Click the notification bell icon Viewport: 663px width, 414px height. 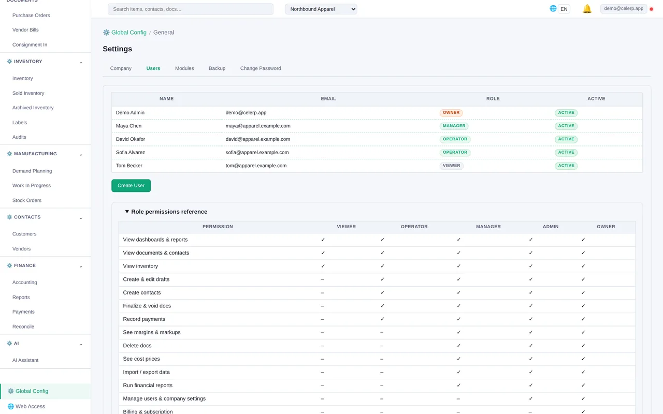coord(587,9)
